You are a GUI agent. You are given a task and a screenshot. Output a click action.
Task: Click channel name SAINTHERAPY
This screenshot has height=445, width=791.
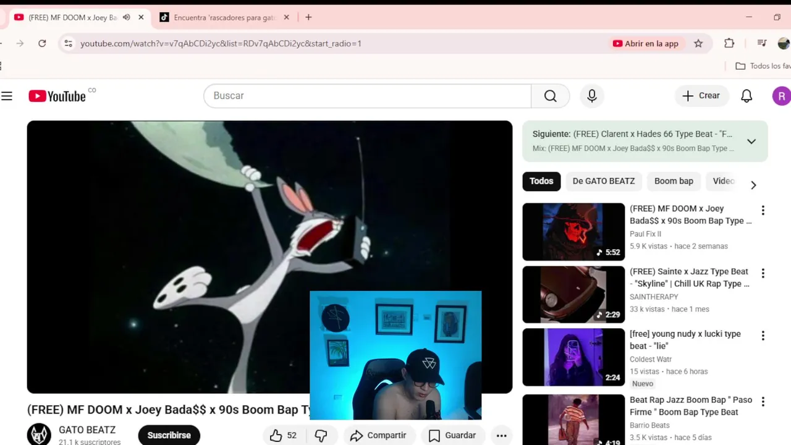pos(654,297)
